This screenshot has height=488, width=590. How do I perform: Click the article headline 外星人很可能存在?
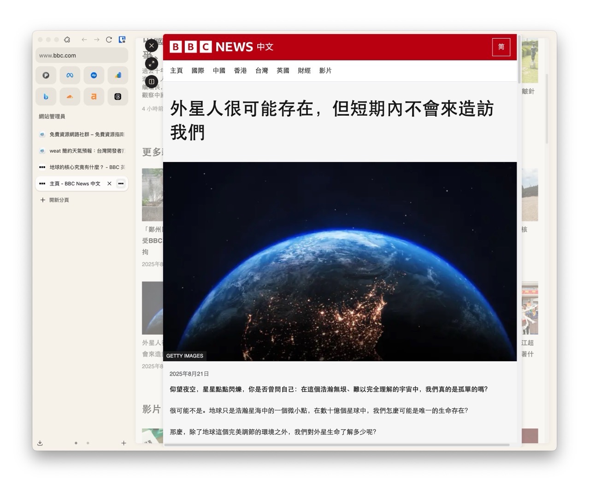pyautogui.click(x=331, y=121)
